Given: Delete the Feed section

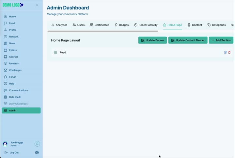Looking at the screenshot, I should pyautogui.click(x=229, y=52).
